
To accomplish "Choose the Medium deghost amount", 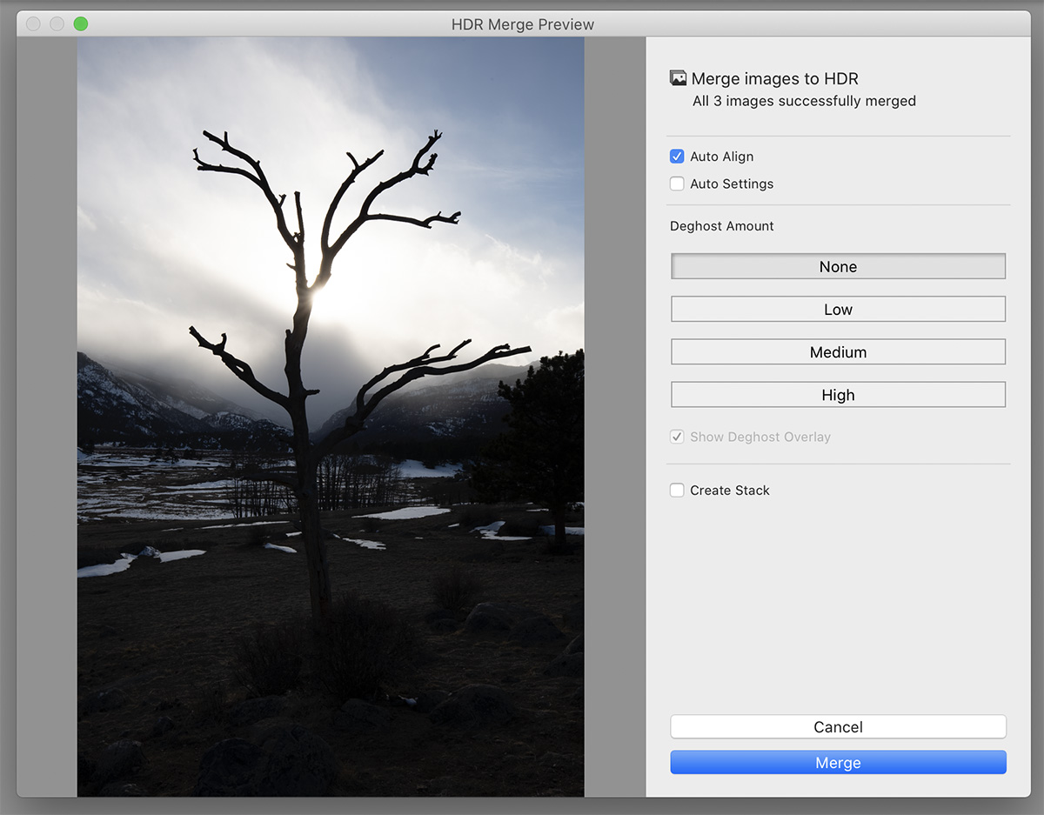I will click(838, 352).
